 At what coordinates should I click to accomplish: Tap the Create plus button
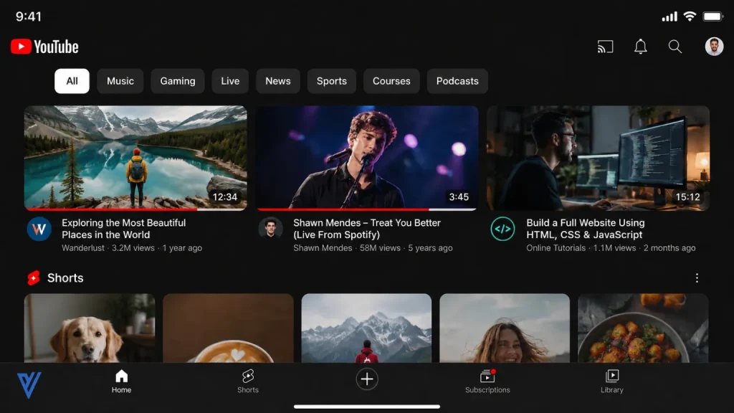367,379
